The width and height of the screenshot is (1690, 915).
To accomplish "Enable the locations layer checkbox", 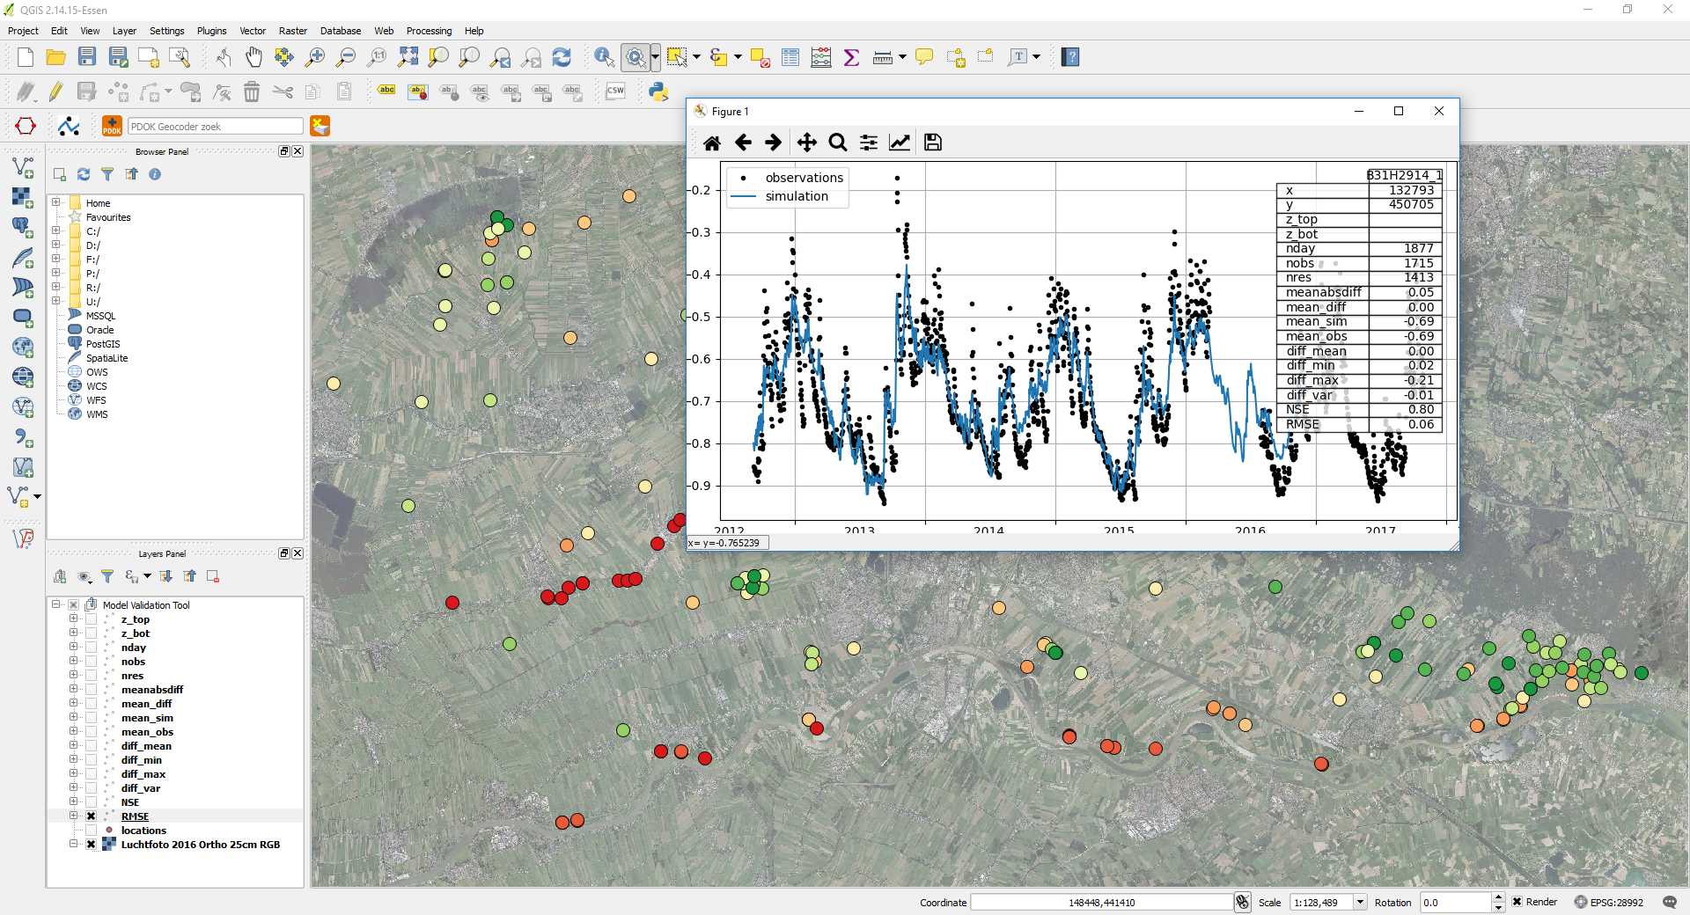I will [91, 831].
